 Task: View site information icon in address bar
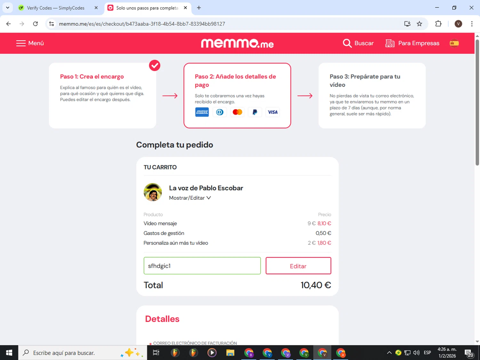click(52, 24)
